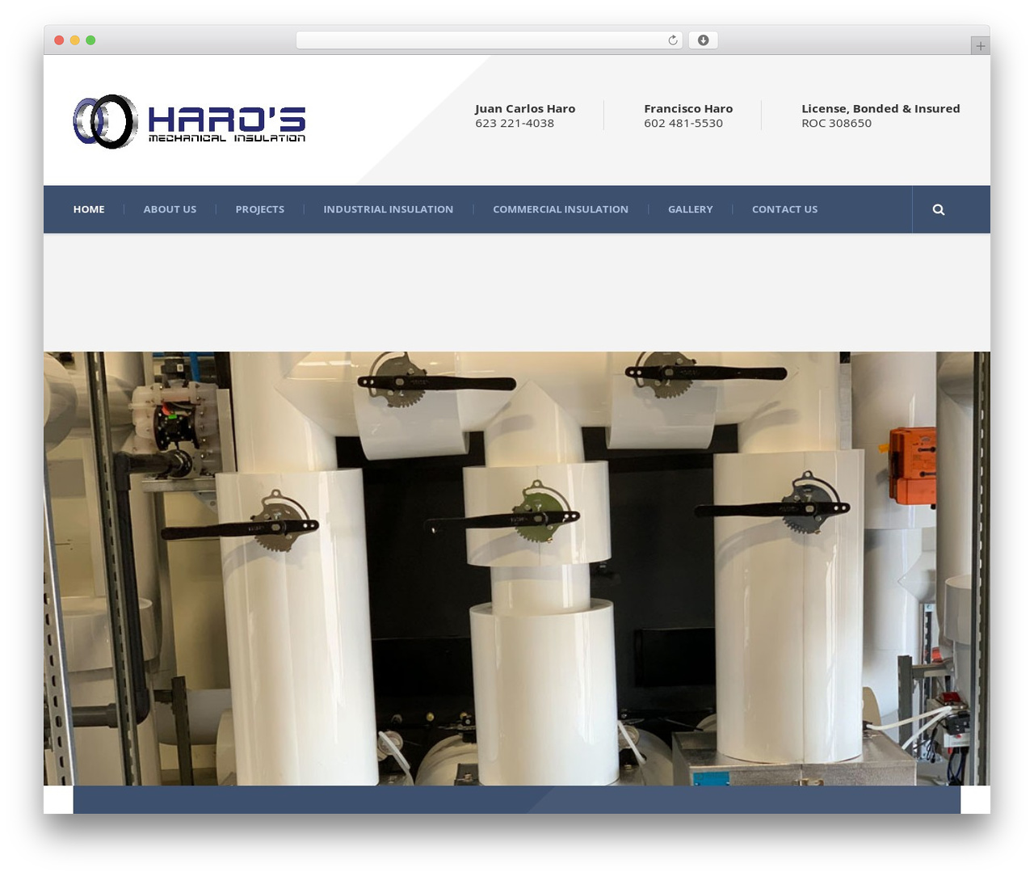This screenshot has height=876, width=1034.
Task: Click phone number 602 481-5530
Action: tap(683, 124)
